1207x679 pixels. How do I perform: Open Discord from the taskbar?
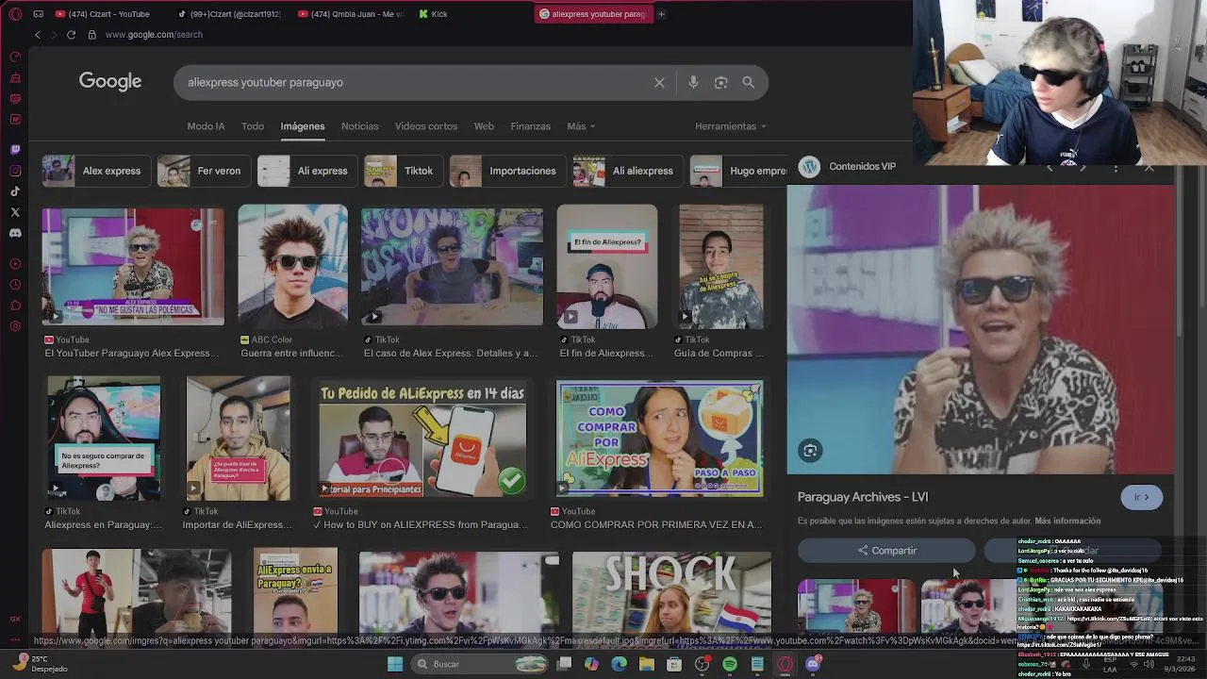[813, 664]
